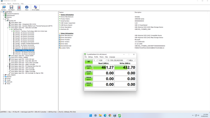Open the Program menu in HWiNFO
This screenshot has width=210, height=118.
pyautogui.click(x=3, y=3)
